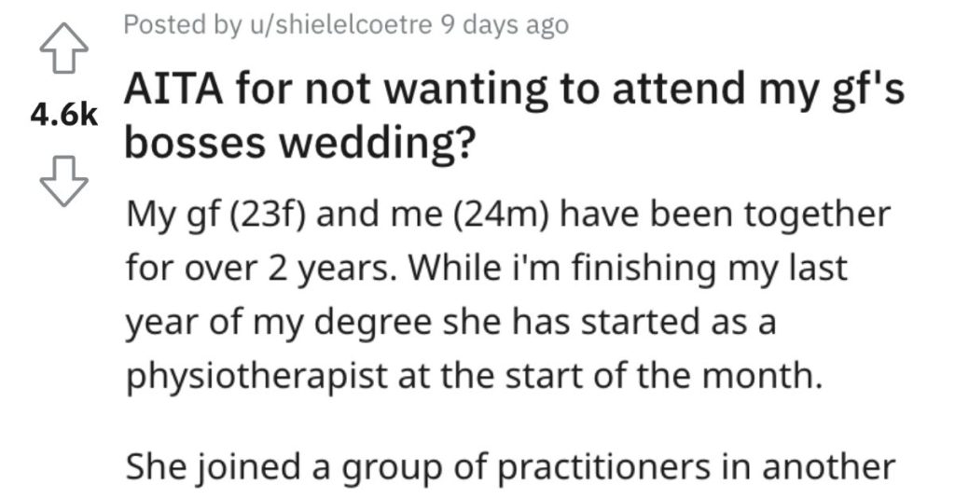Downvote the AITA wedding post

point(64,181)
